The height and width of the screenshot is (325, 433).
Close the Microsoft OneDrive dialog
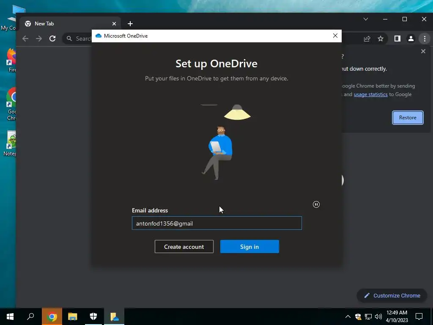pos(335,36)
